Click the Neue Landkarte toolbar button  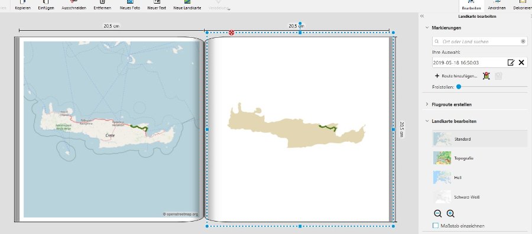[187, 5]
